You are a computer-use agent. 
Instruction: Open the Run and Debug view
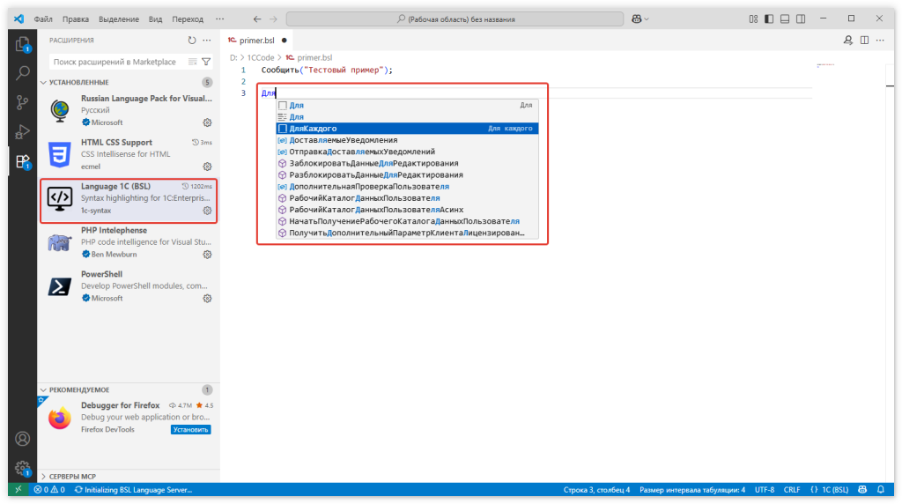click(22, 132)
